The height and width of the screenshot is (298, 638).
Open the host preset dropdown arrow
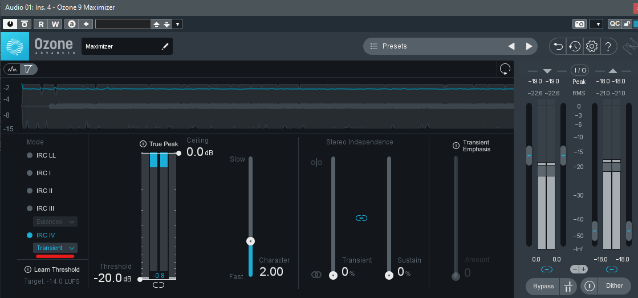(x=177, y=24)
